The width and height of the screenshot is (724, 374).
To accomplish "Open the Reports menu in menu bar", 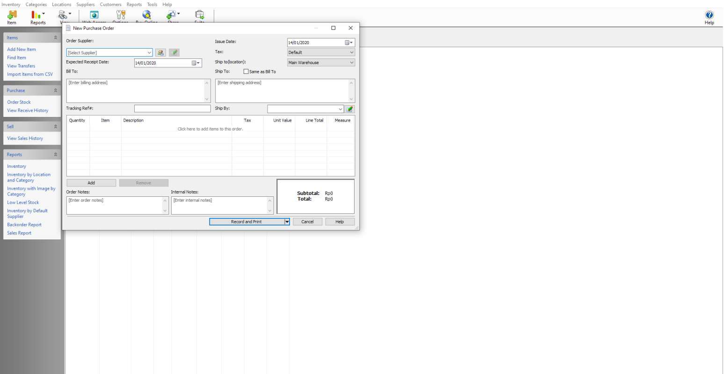I will [134, 4].
